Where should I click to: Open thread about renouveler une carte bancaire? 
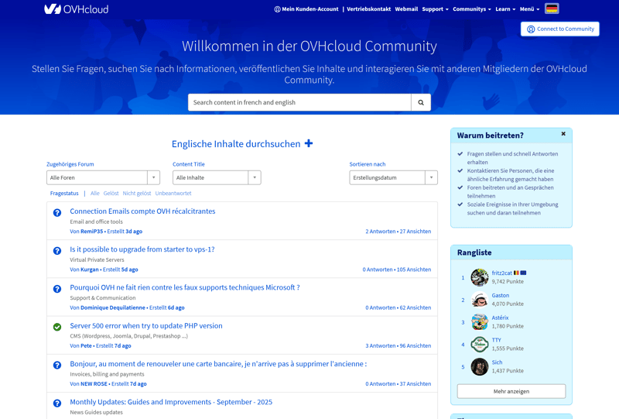218,364
